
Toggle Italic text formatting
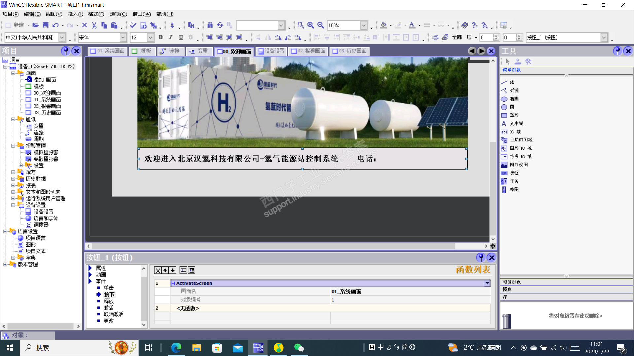[171, 37]
